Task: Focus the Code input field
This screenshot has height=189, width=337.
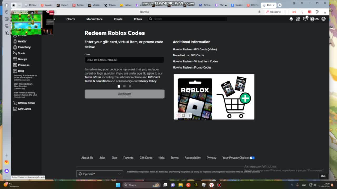Action: click(x=124, y=60)
